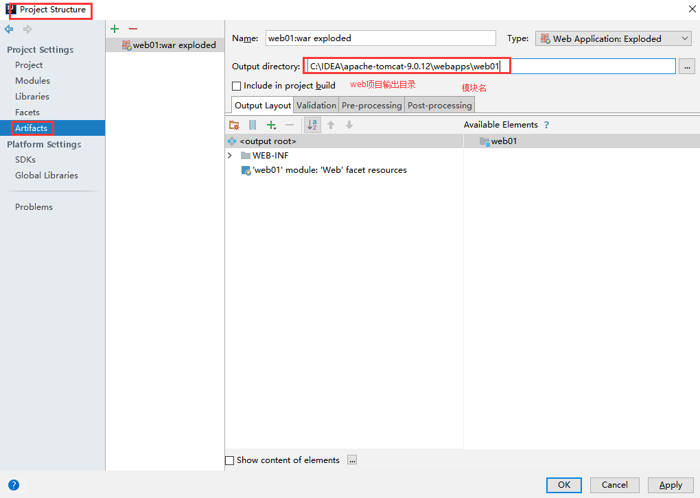
Task: Toggle sort elements by names and types
Action: click(312, 125)
